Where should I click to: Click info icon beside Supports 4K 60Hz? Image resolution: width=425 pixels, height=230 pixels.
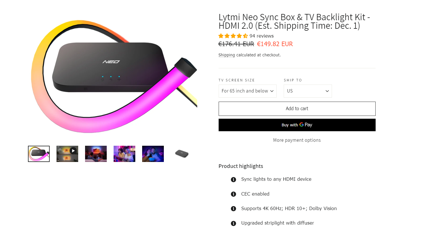point(233,209)
